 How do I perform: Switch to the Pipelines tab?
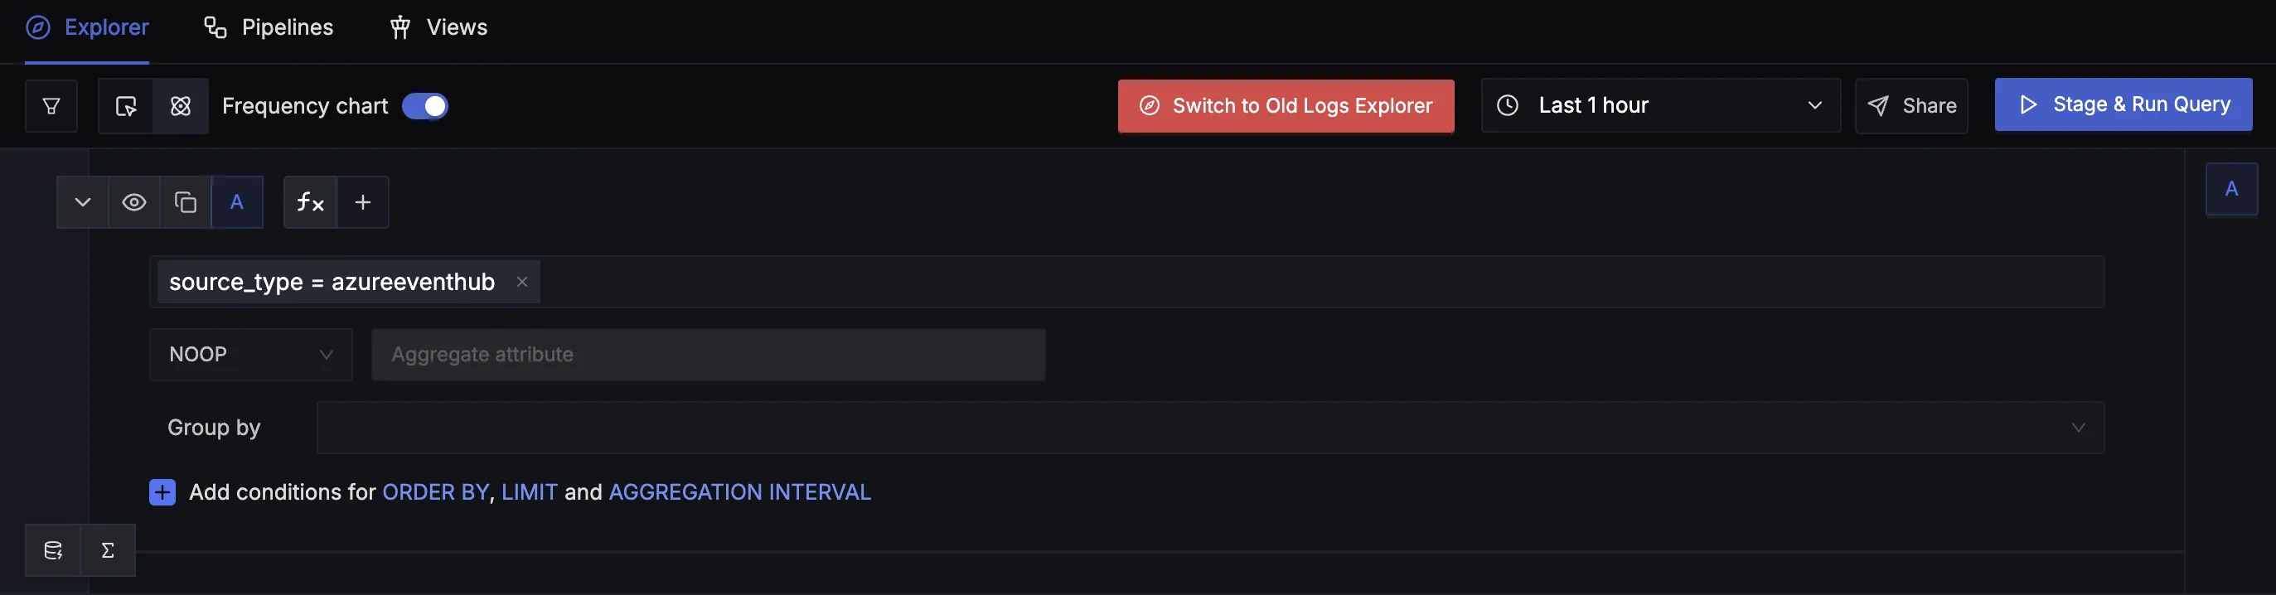point(269,27)
